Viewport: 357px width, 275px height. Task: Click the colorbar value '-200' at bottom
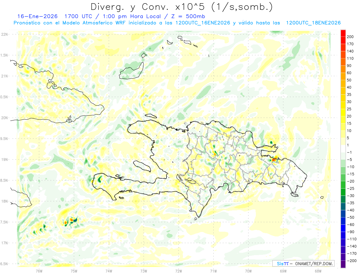point(352,261)
